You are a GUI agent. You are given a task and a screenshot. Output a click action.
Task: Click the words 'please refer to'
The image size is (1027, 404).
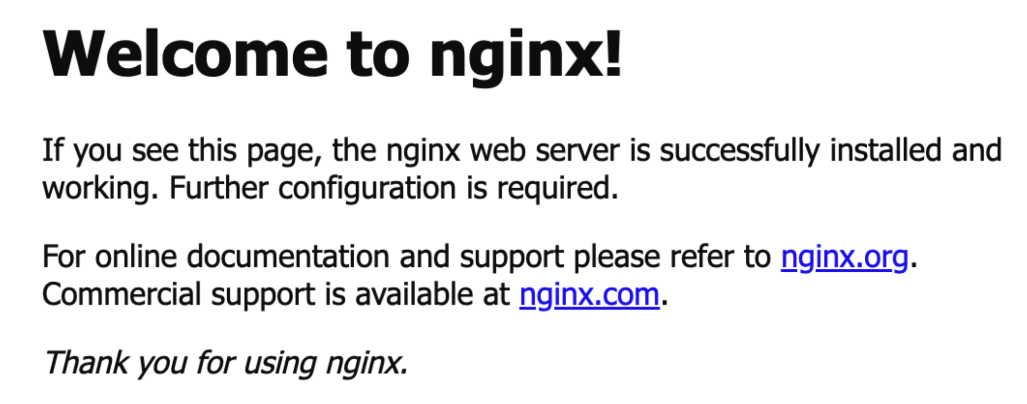[672, 257]
